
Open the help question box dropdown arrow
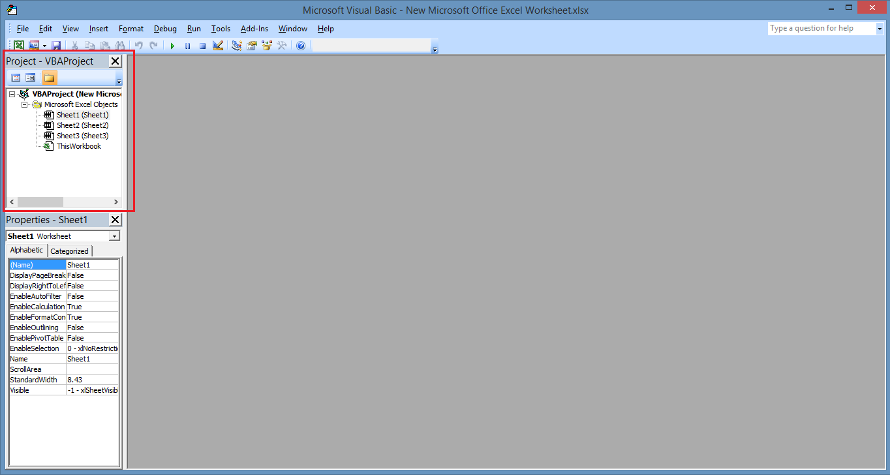[879, 28]
